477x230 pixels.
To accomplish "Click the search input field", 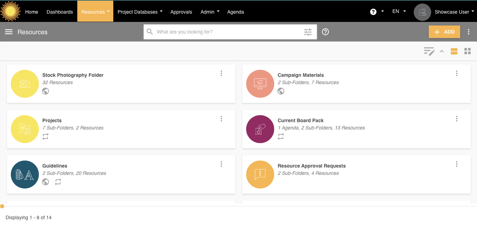I will click(x=227, y=32).
